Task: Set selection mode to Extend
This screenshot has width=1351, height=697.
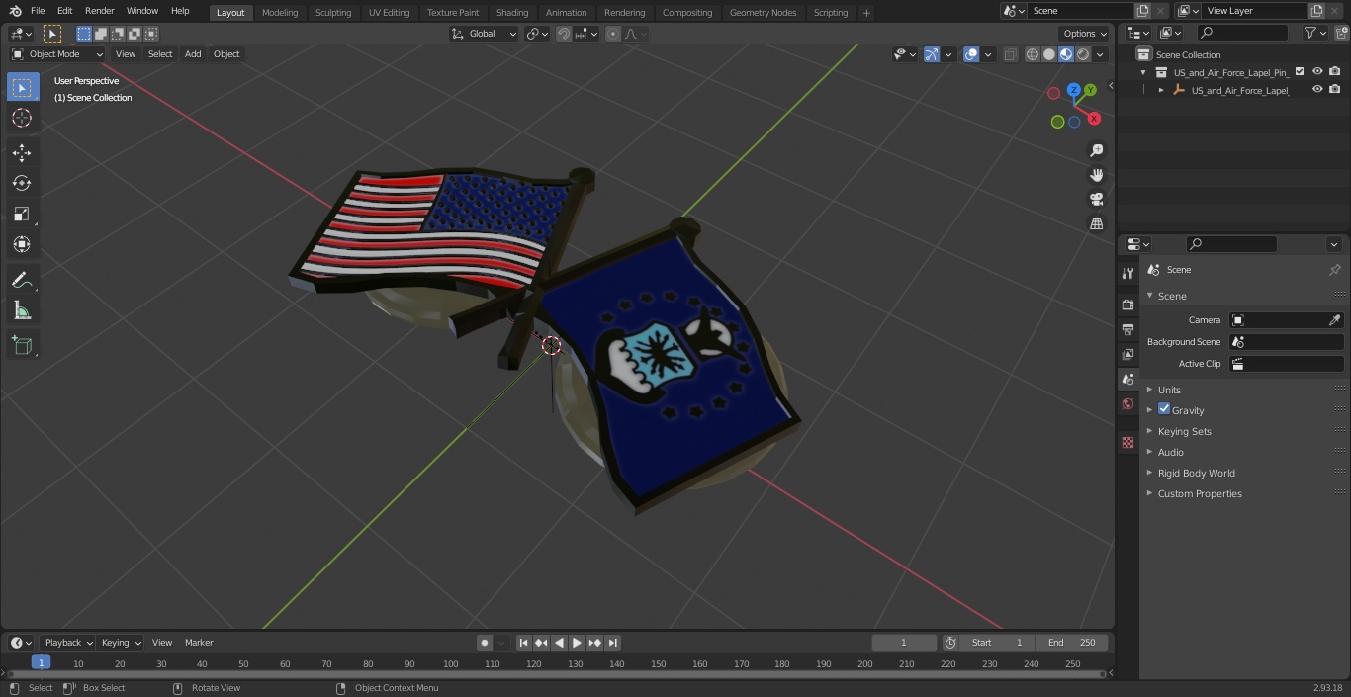Action: 101,34
